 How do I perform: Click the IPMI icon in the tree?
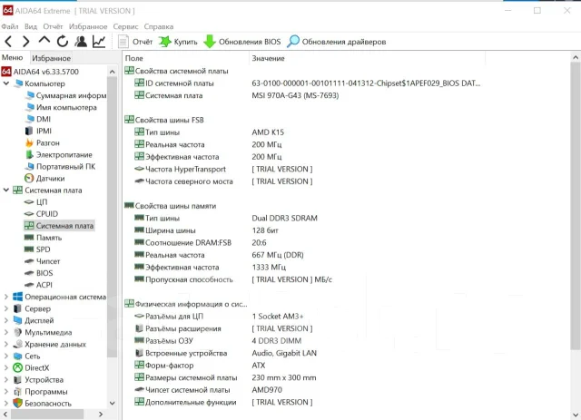click(29, 131)
